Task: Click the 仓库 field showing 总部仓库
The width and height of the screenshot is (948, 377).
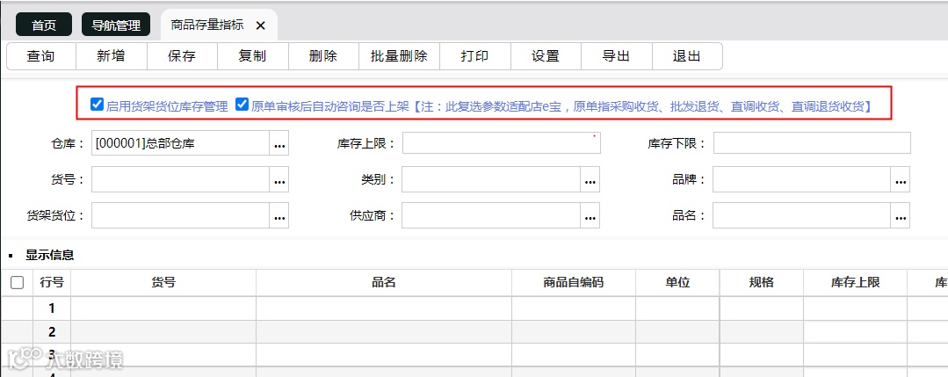Action: [x=181, y=144]
